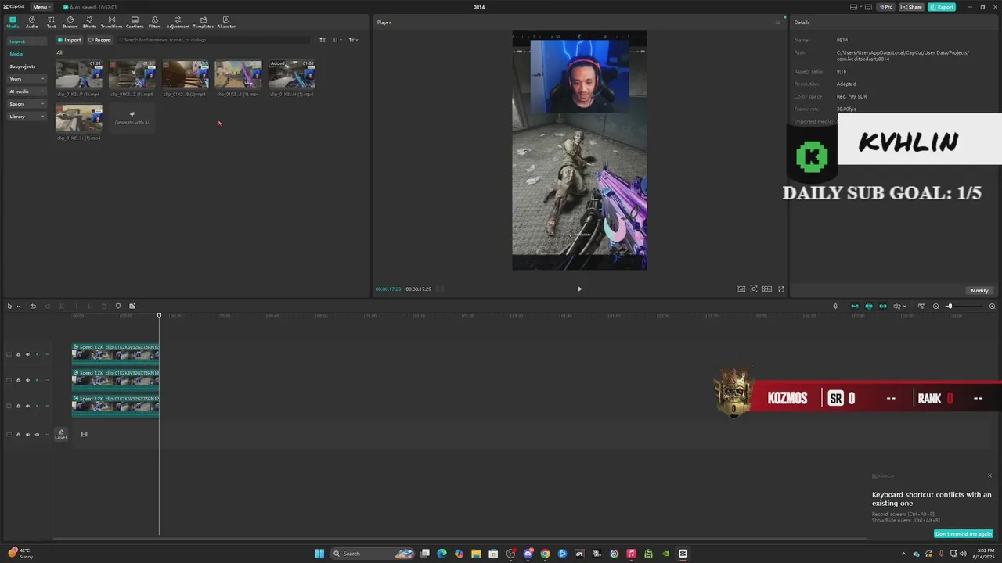Expand the Spaces sidebar section

click(x=27, y=104)
